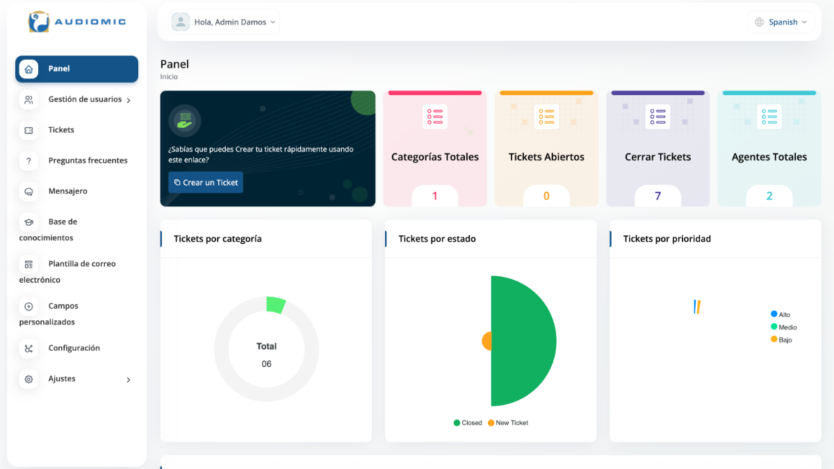Screen dimensions: 834x469
Task: Open the Hola, Admin Damos user menu
Action: tap(224, 22)
